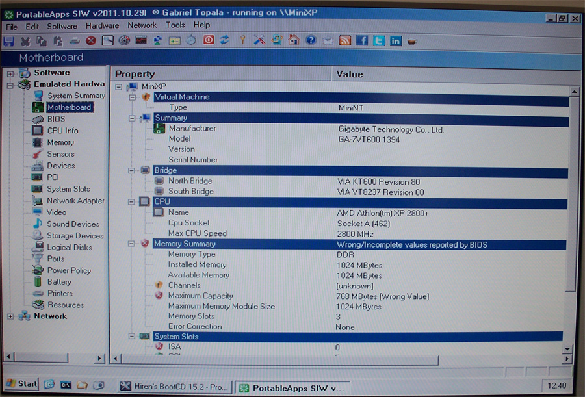
Task: Open Storage Devices in the sidebar
Action: [x=75, y=235]
